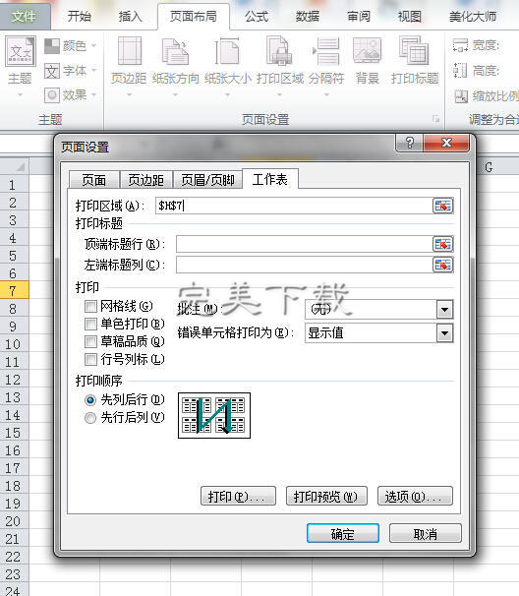Switch to the 页面 tab
The width and height of the screenshot is (519, 596).
pos(93,180)
